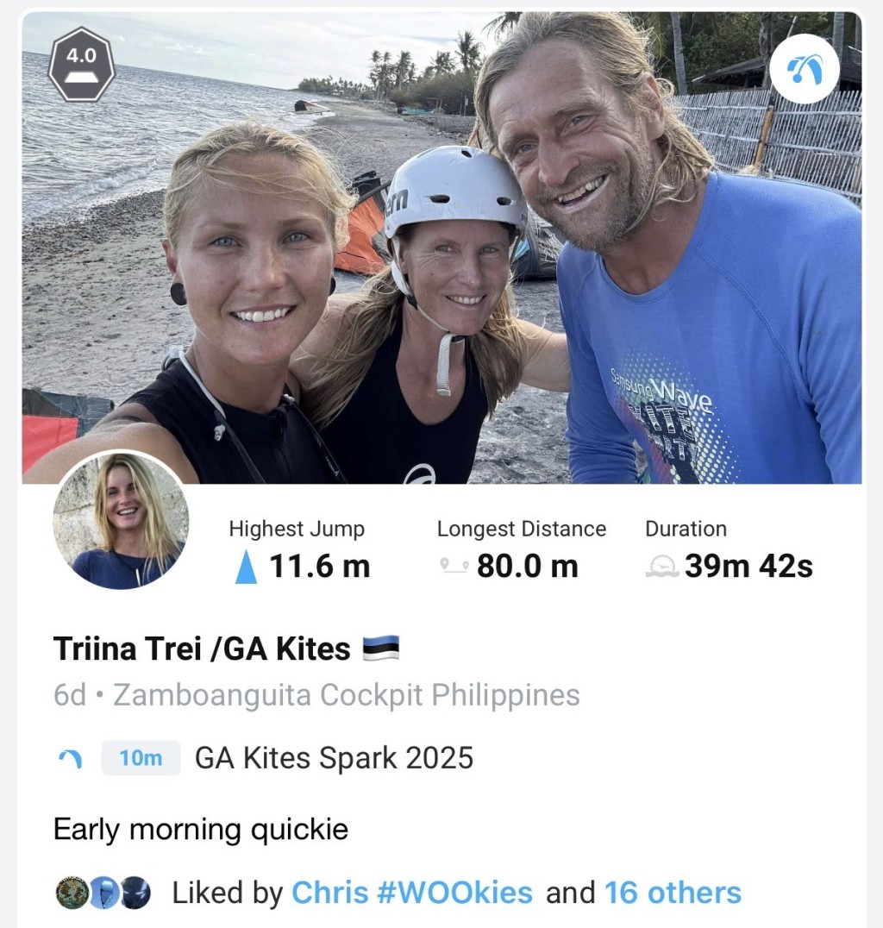
Task: Tap the blue kite gear icon
Action: pos(70,759)
